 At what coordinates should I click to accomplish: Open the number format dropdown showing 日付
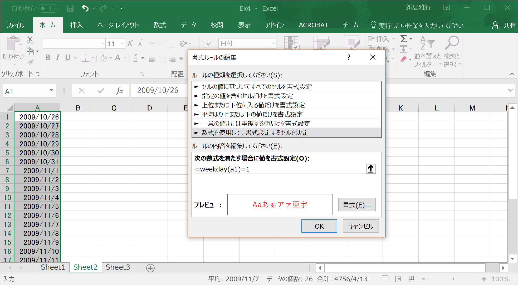coord(273,43)
